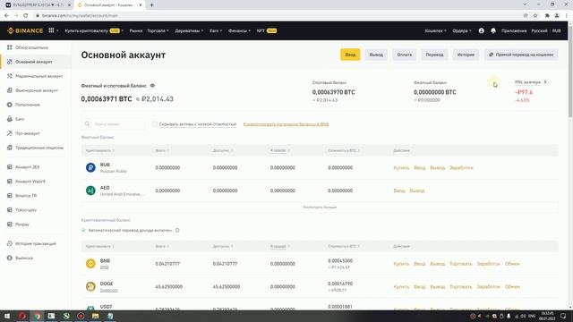Click the yellow Ввод deposit button

(x=350, y=55)
